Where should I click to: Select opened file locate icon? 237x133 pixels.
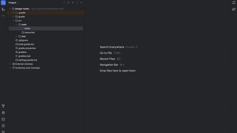coord(64,3)
